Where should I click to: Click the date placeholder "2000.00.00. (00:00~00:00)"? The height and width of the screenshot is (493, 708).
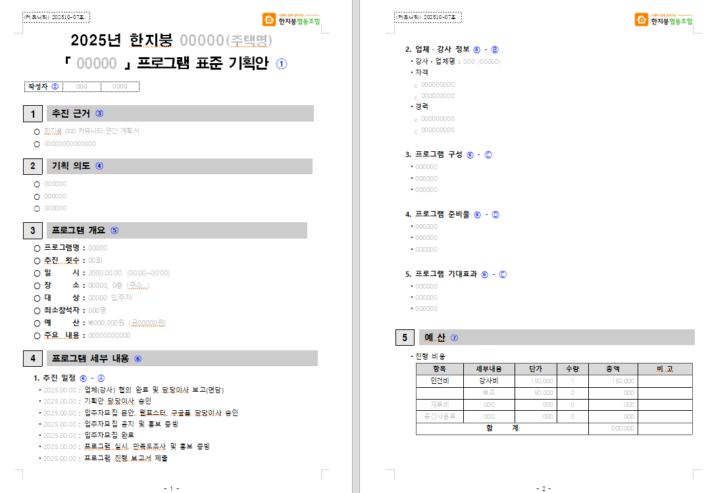coord(129,273)
